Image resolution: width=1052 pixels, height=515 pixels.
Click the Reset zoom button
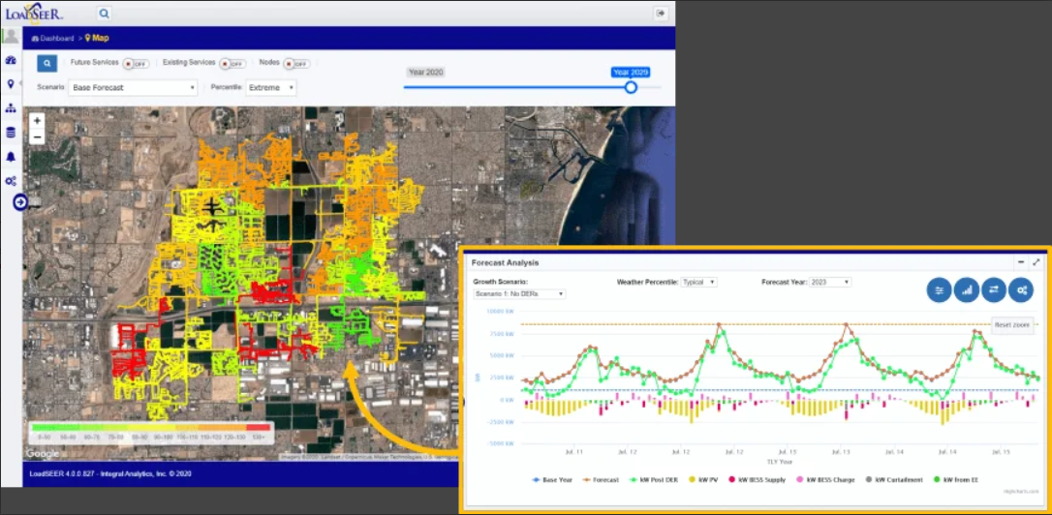[1011, 324]
